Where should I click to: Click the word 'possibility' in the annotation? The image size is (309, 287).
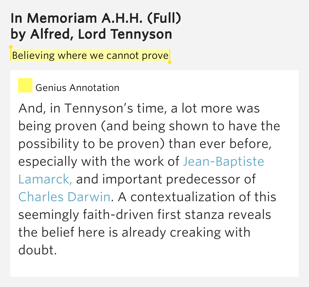coord(48,144)
